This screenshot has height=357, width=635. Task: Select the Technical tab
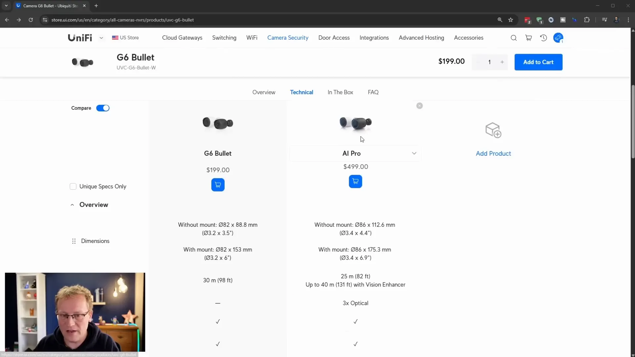301,92
